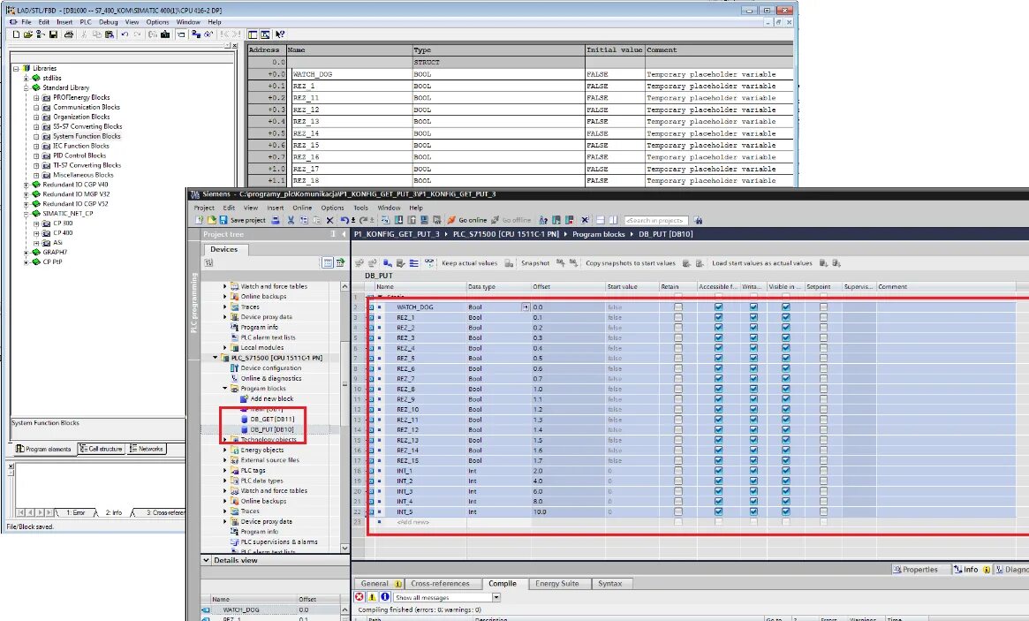Collapse Program blocks folder in Project tree
The height and width of the screenshot is (621, 1029).
pos(225,389)
